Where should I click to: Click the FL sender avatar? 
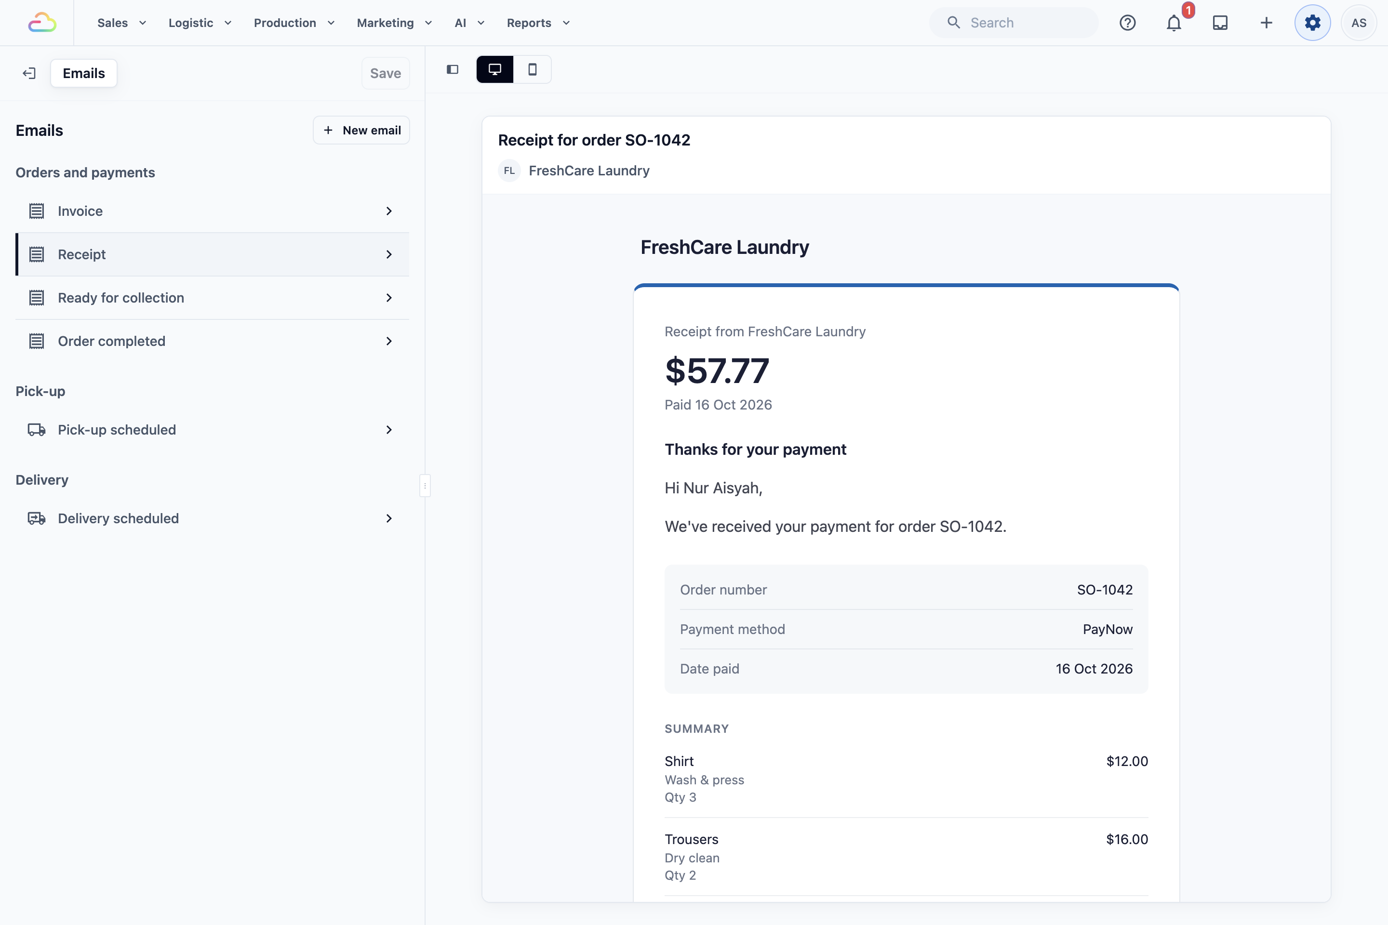(509, 171)
